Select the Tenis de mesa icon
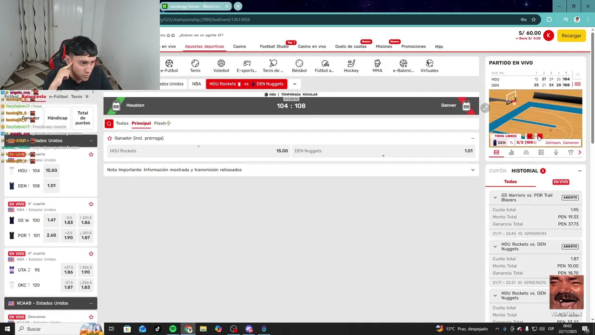595x335 pixels. (x=273, y=63)
